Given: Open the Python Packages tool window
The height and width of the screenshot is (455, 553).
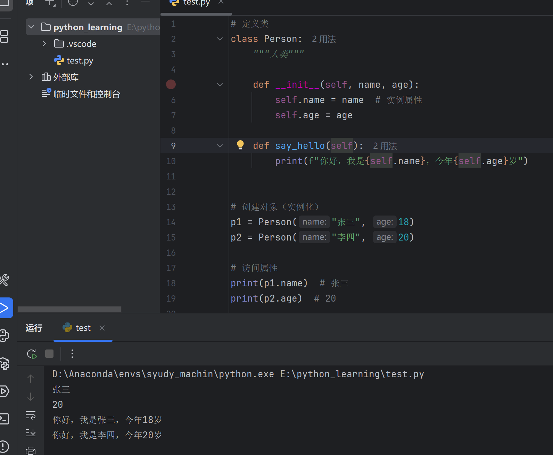Looking at the screenshot, I should point(5,364).
